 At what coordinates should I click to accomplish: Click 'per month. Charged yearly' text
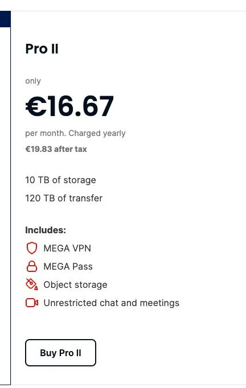(75, 133)
